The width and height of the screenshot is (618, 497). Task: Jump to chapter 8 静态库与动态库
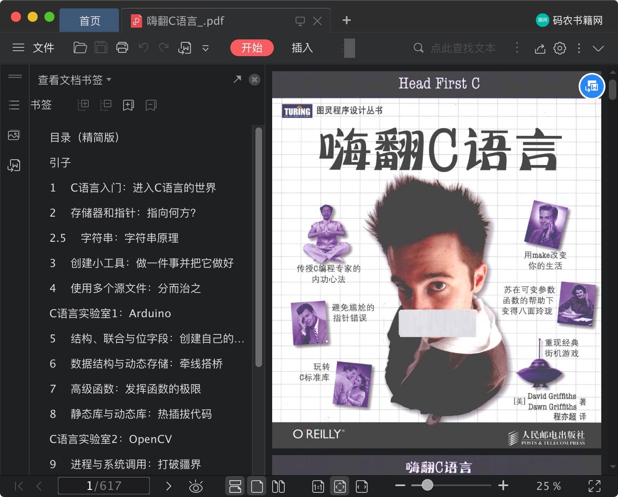click(131, 414)
